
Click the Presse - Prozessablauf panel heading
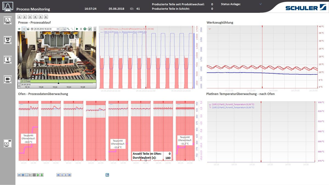coord(35,22)
